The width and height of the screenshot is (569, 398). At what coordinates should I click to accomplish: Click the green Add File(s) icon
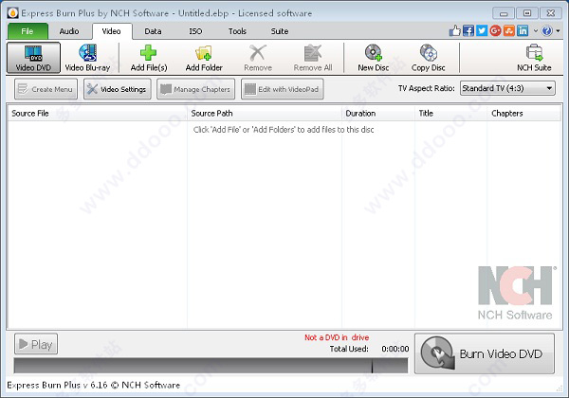click(149, 53)
